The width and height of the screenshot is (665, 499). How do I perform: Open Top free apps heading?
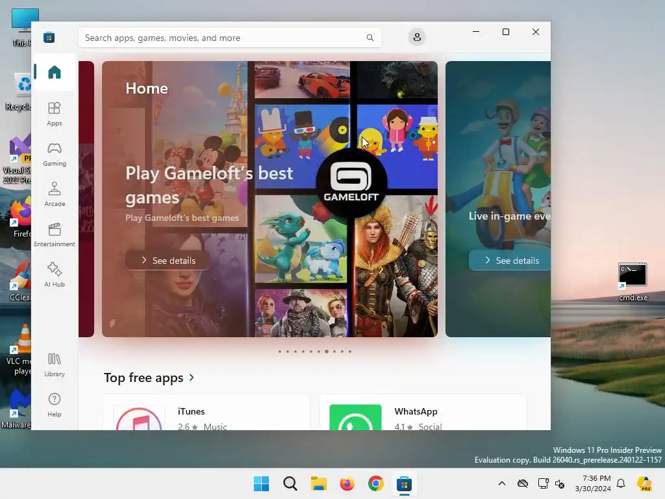point(144,377)
